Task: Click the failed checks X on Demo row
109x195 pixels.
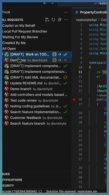Action: (65, 60)
